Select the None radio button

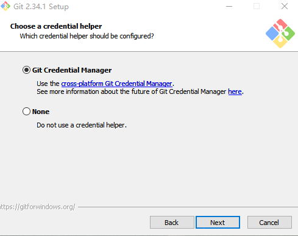(26, 112)
